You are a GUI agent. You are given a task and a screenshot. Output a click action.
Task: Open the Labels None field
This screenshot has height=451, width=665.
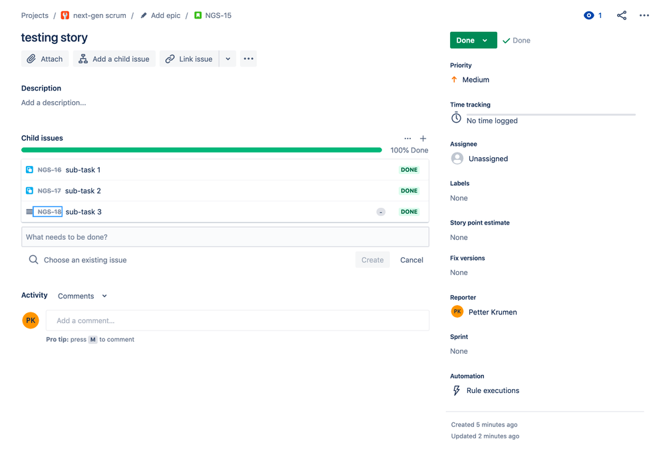pyautogui.click(x=459, y=198)
